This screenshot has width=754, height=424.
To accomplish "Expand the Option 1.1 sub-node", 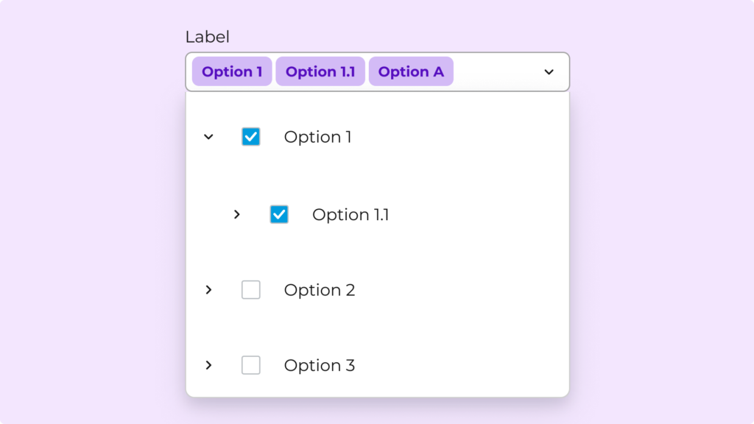I will [x=236, y=214].
